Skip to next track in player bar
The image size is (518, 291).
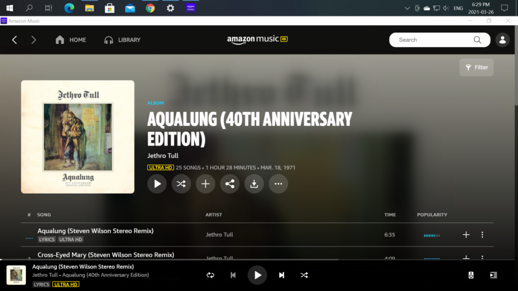pyautogui.click(x=281, y=275)
